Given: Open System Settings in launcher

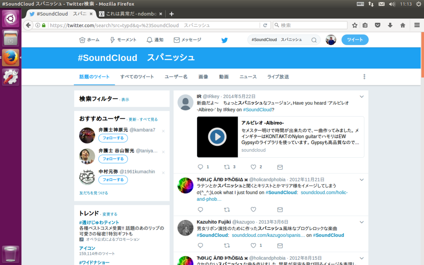Looking at the screenshot, I should 10,77.
